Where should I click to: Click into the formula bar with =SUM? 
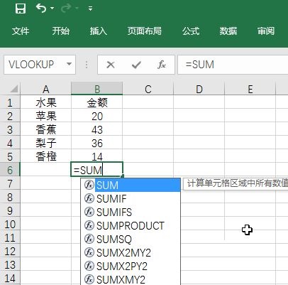click(233, 65)
